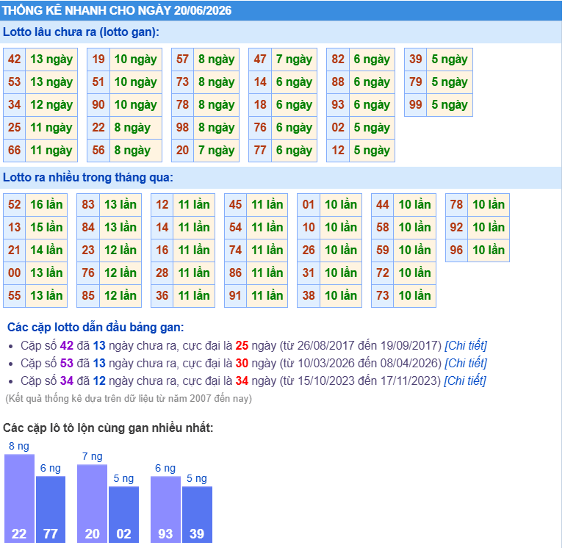Screen dimensions: 565x548
Task: Select lotto gan number 51
Action: tap(98, 82)
